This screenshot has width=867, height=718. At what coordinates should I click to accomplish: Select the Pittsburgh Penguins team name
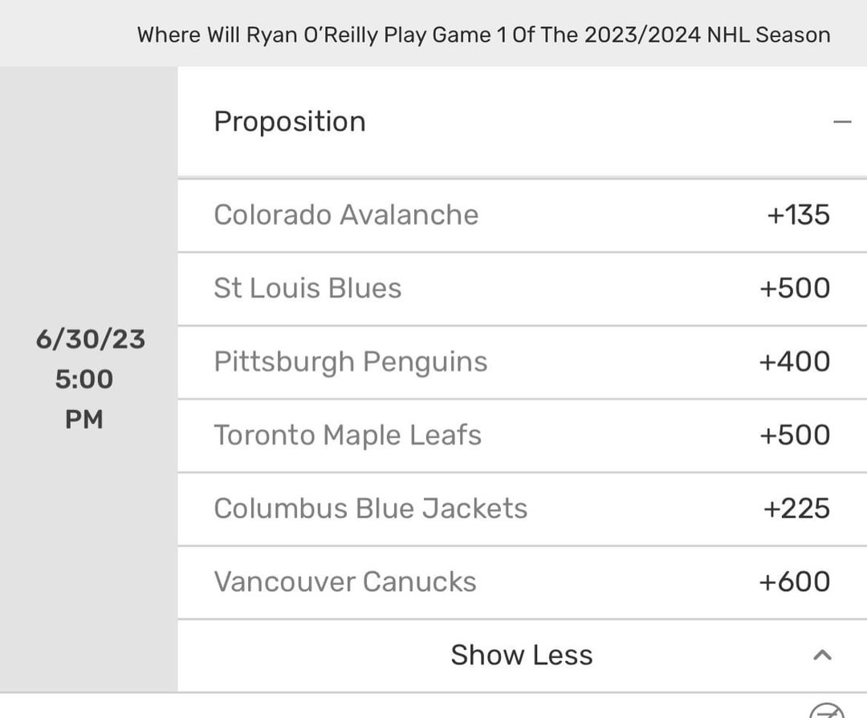tap(351, 362)
